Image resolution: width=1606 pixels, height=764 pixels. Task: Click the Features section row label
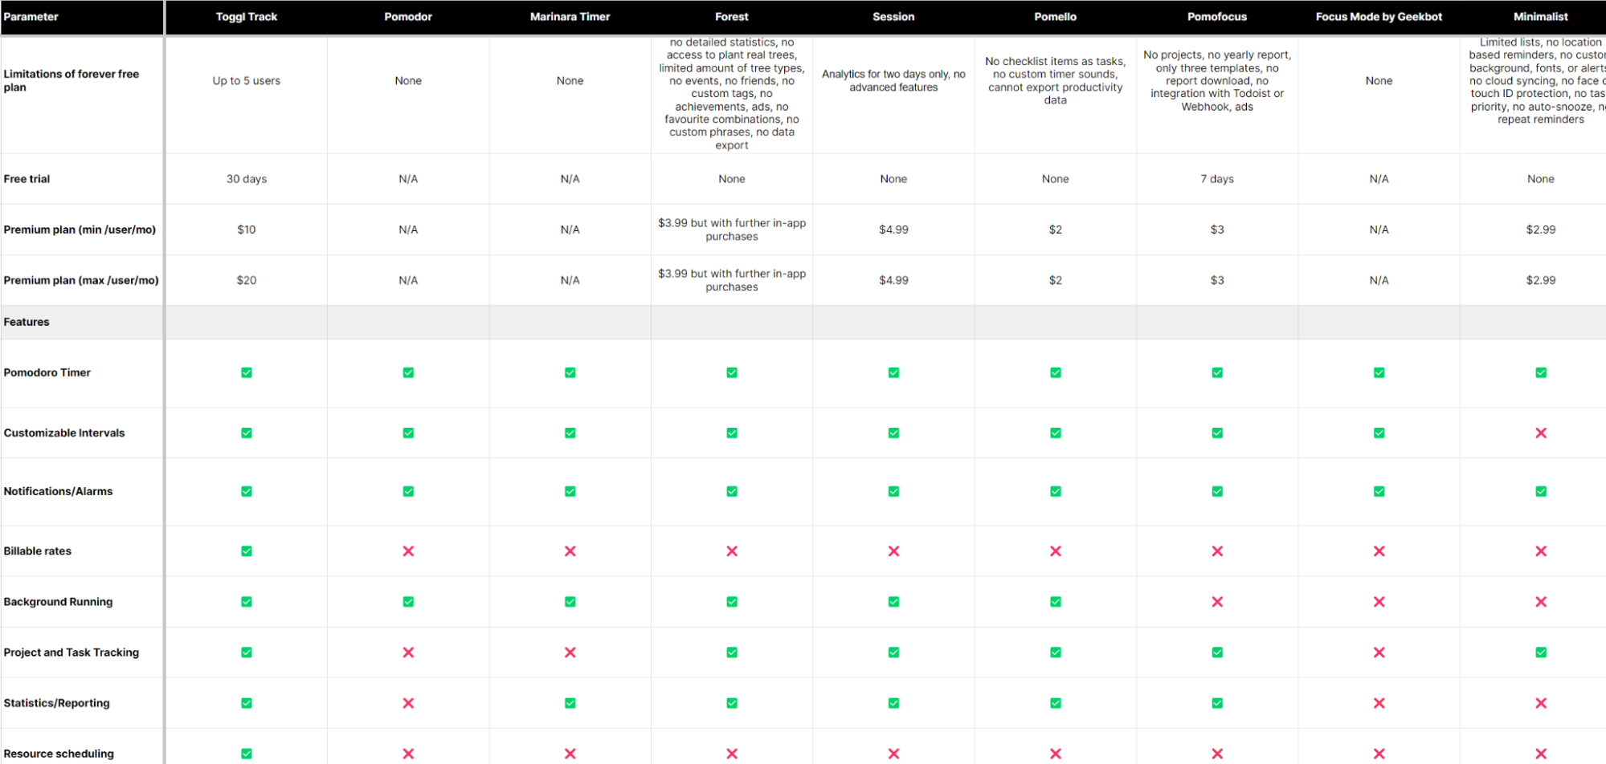27,322
